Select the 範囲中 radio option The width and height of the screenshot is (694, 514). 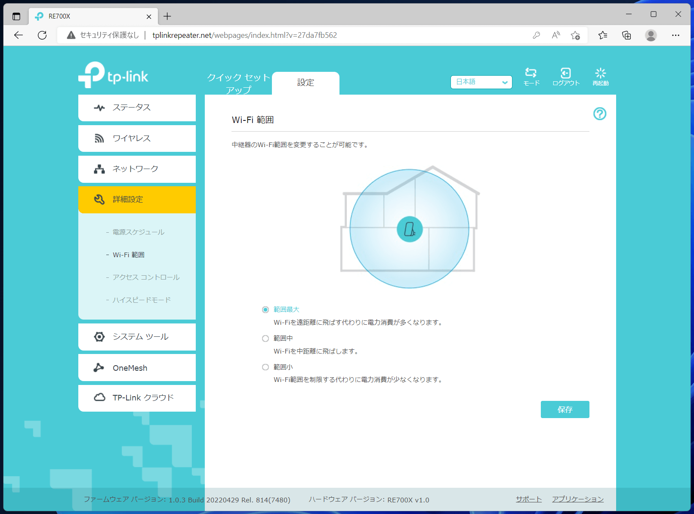265,339
